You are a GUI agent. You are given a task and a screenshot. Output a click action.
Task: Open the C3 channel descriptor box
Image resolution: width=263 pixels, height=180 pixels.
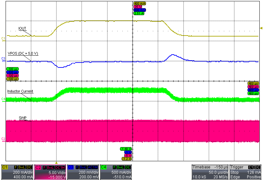[x=83, y=172]
